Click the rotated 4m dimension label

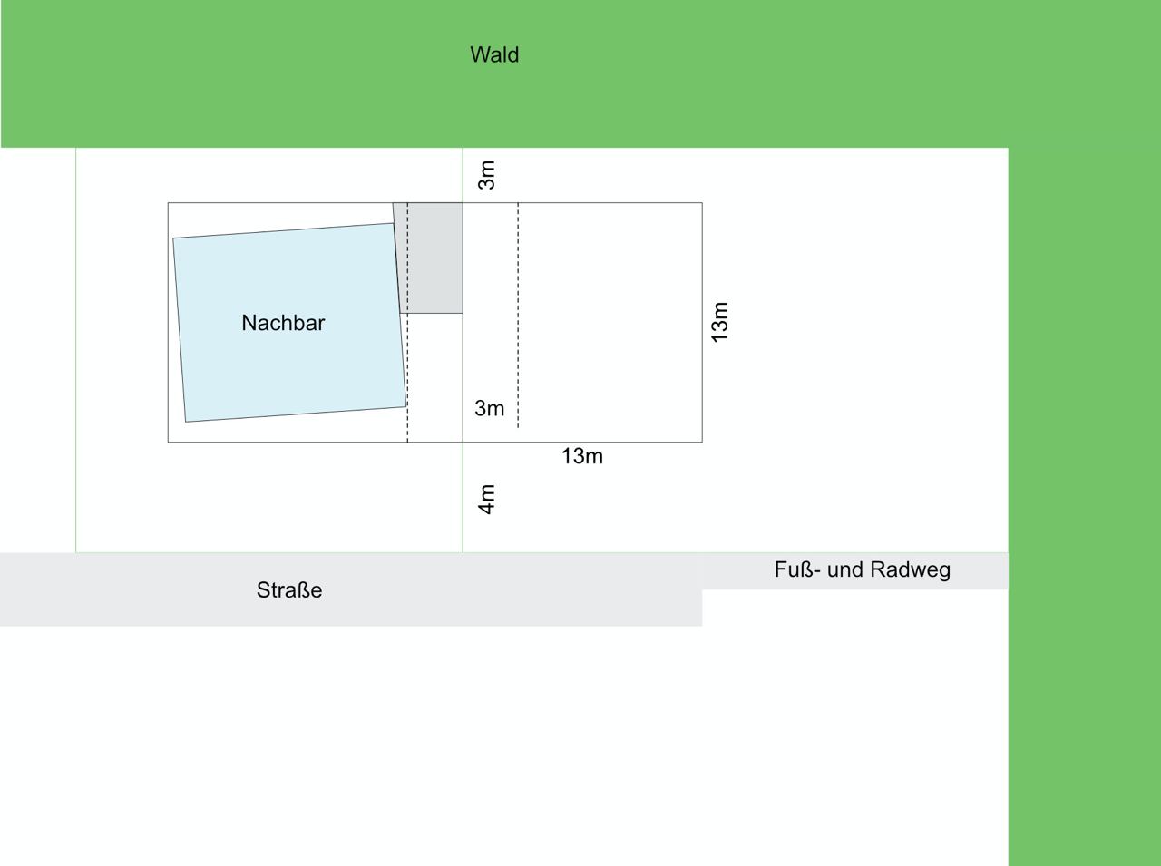[487, 499]
